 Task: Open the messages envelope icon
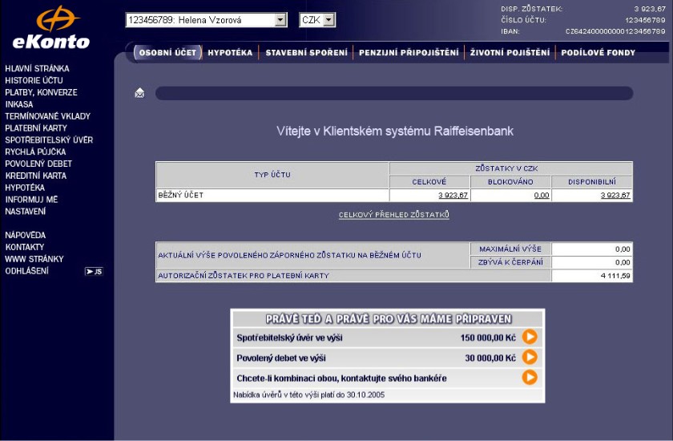click(139, 93)
